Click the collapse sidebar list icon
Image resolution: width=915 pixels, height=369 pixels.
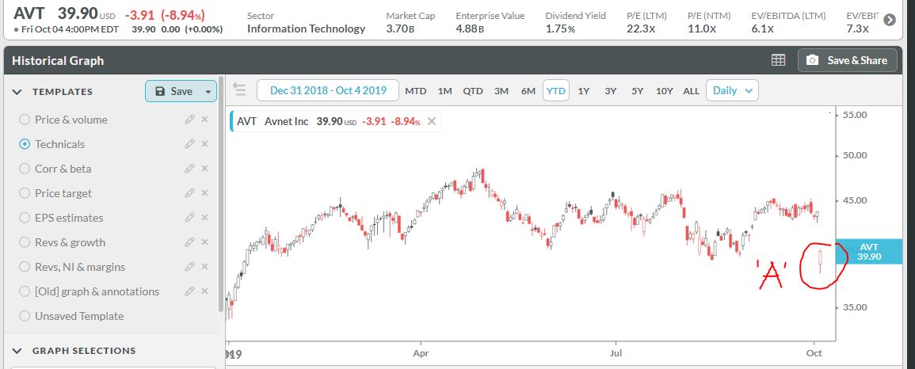point(240,90)
